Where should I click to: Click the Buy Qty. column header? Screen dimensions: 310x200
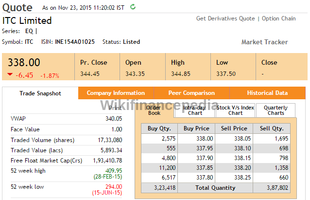(x=159, y=128)
